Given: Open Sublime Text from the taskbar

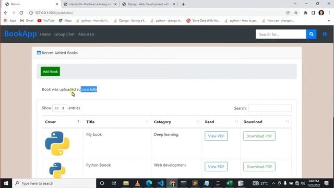Looking at the screenshot, I should [195, 183].
